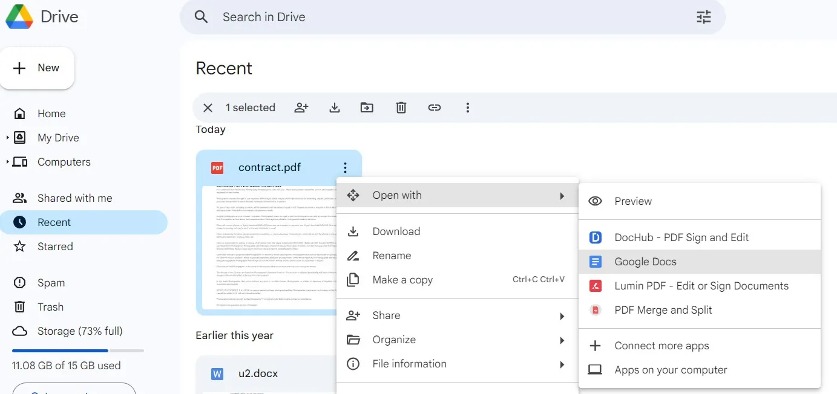Choose Rename from the context menu
Screen dimensions: 837x394
(392, 255)
